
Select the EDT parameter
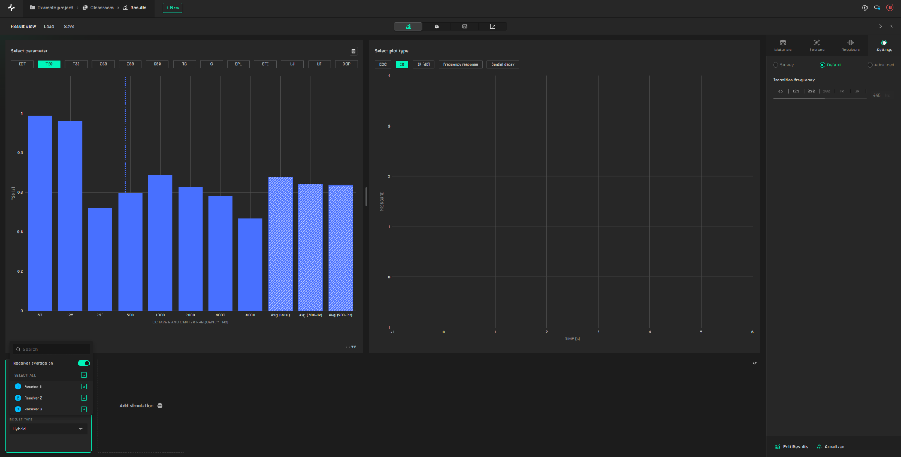[22, 64]
